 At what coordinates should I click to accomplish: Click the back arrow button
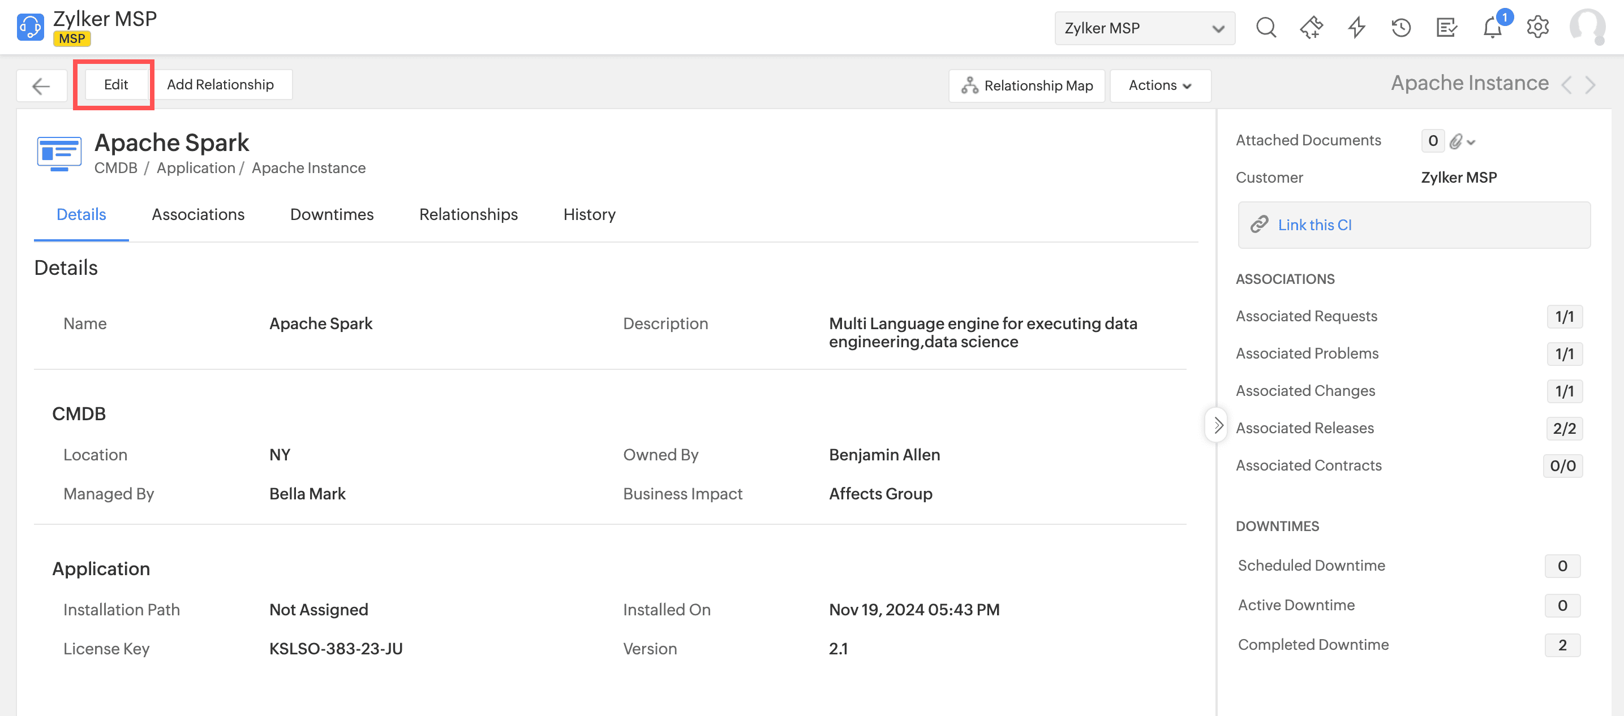click(x=42, y=86)
